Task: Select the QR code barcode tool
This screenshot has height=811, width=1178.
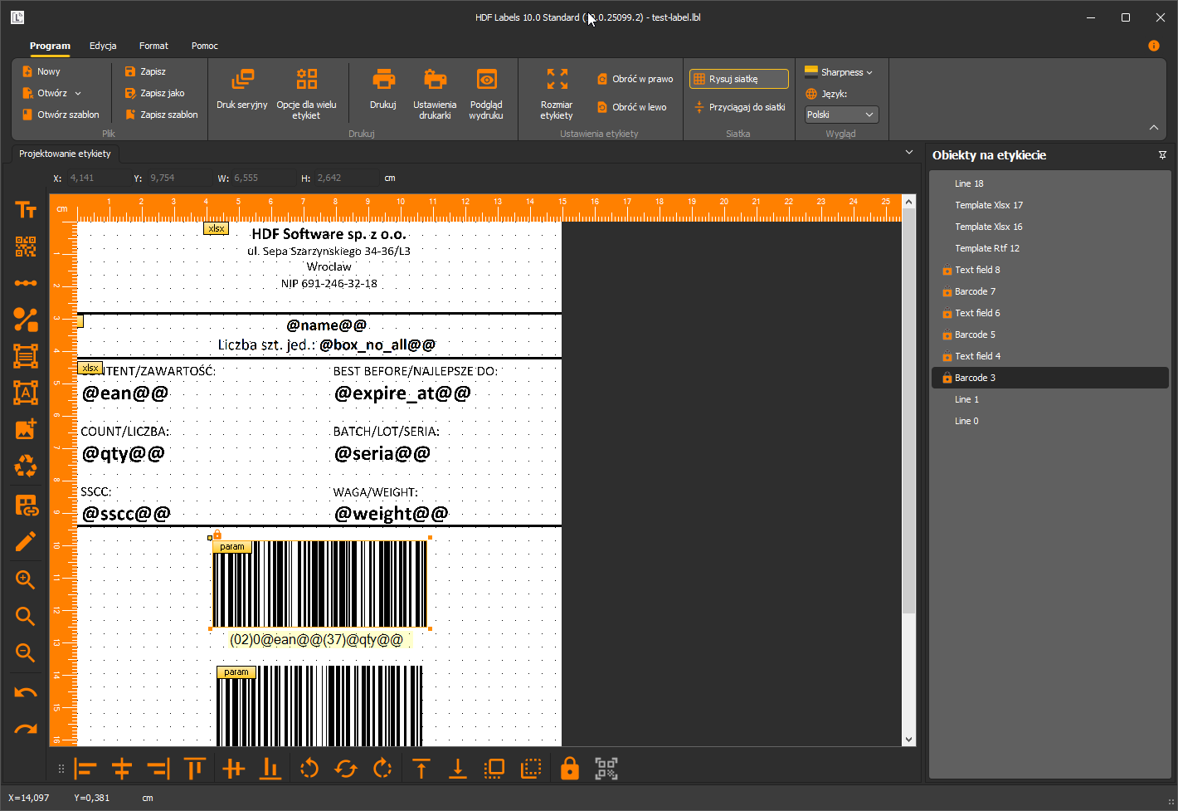Action: click(26, 247)
